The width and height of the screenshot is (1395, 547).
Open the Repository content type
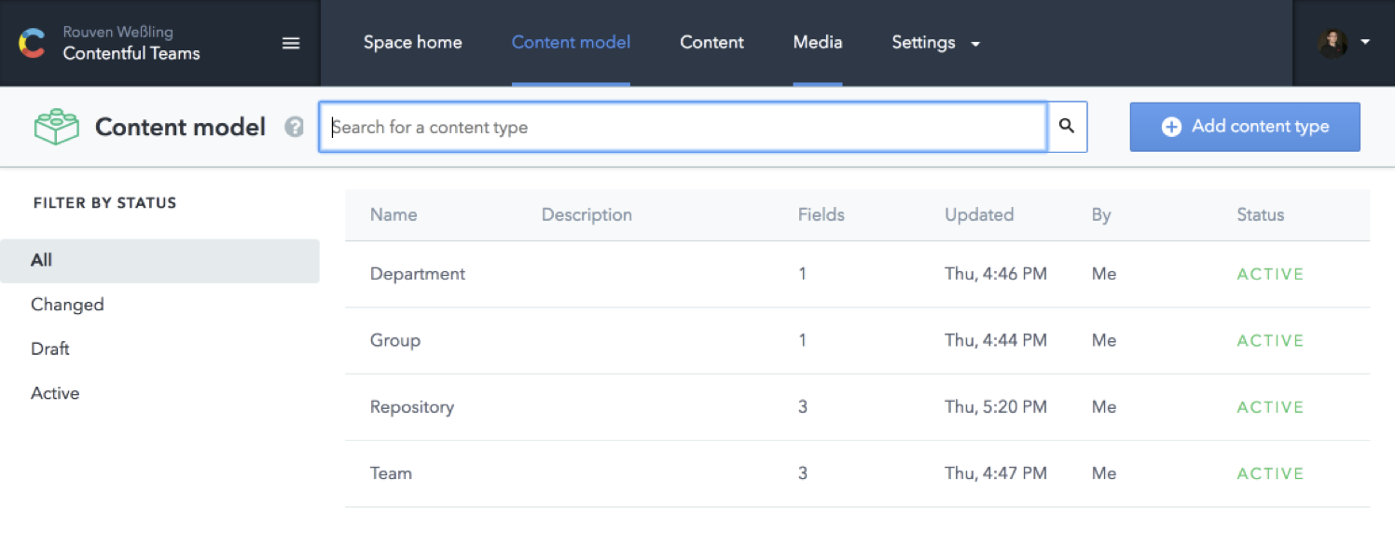pyautogui.click(x=411, y=406)
